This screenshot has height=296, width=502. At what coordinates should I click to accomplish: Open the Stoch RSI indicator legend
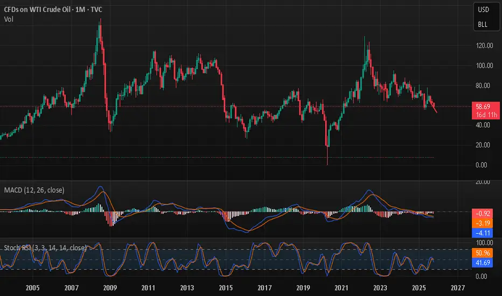pos(44,248)
